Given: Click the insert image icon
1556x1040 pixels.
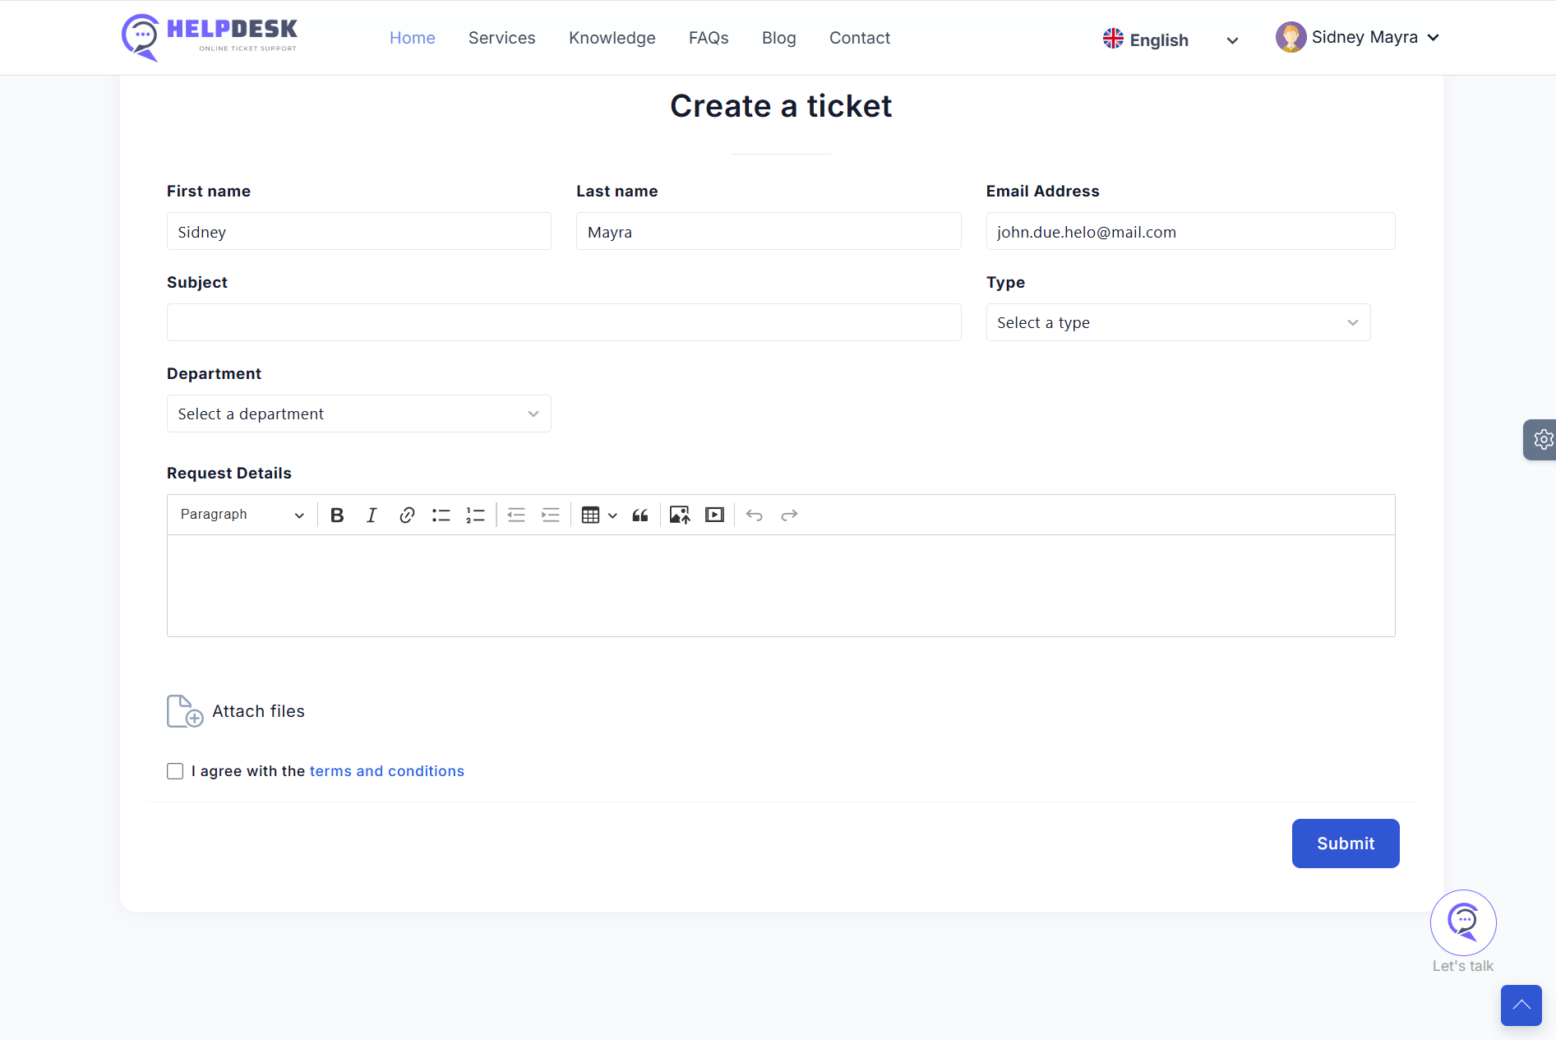Looking at the screenshot, I should coord(679,515).
